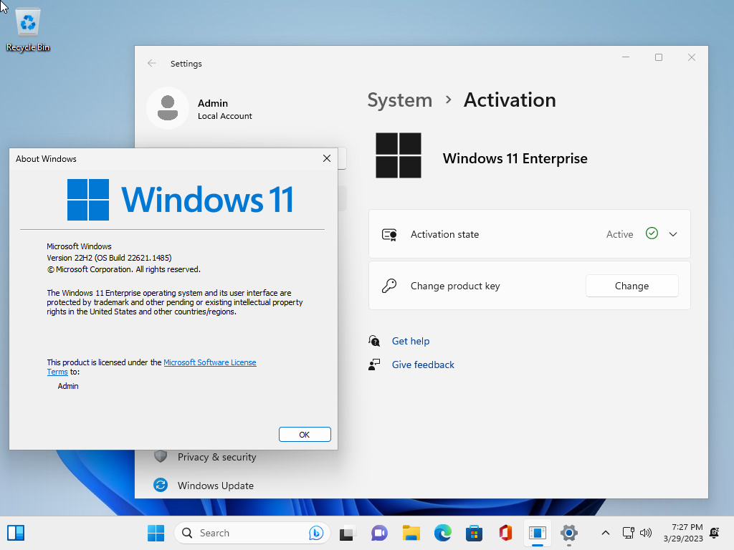Click the taskbar Search box
This screenshot has height=550, width=734.
[252, 533]
